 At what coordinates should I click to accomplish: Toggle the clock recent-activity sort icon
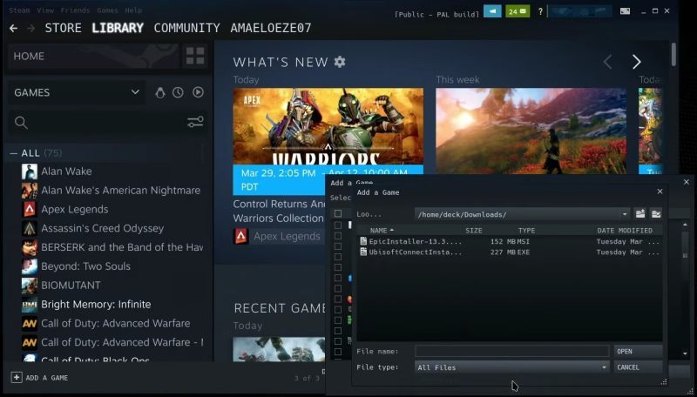178,92
